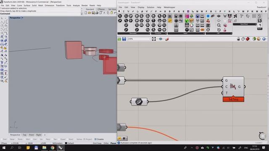Toggle Planar in Rhino status bar
Viewport: 269px width, 151px height.
[x=113, y=143]
